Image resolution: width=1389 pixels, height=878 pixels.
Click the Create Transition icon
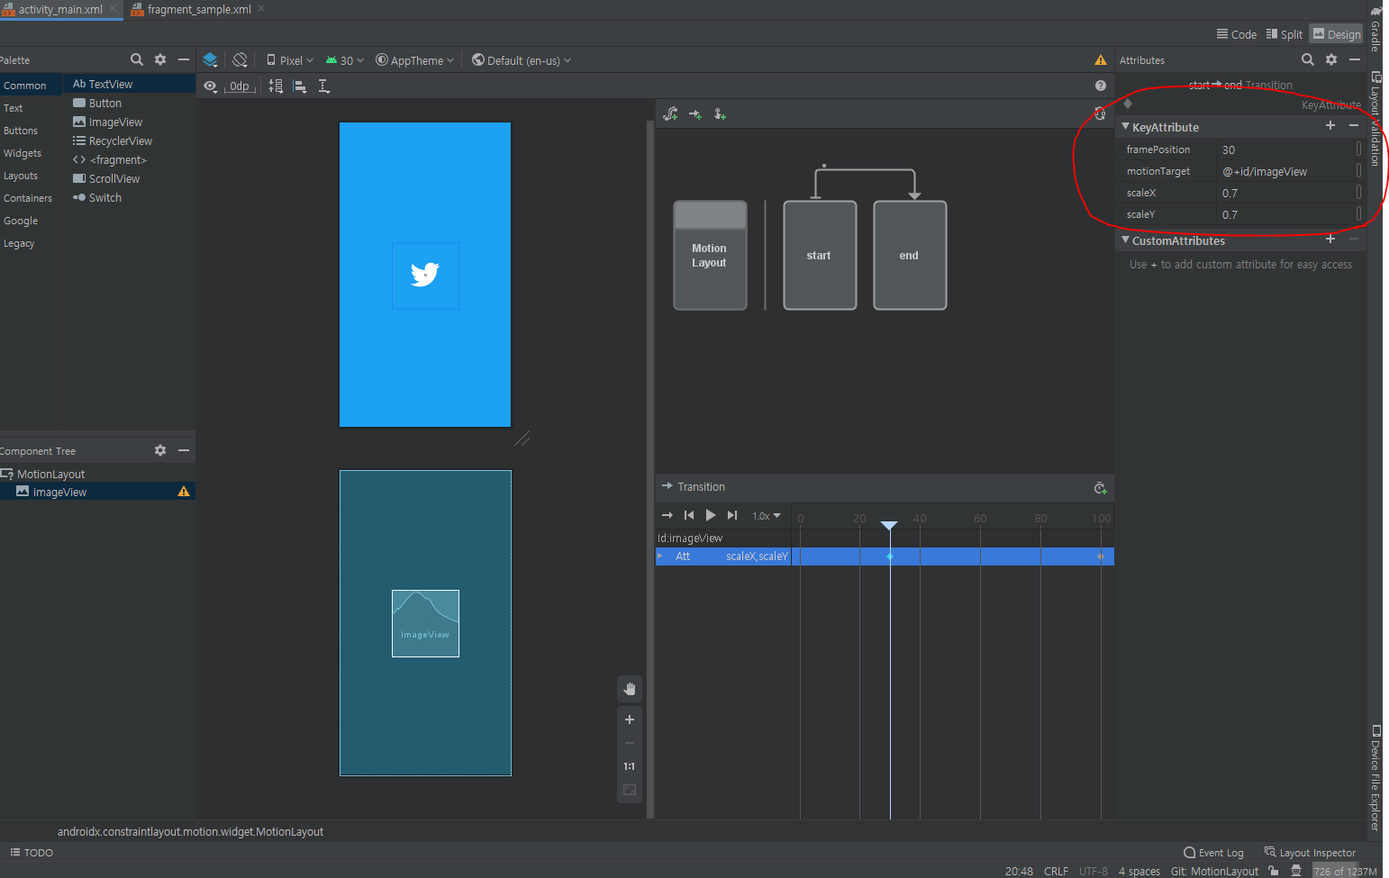point(695,114)
